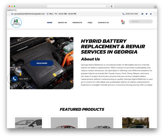Click the Call Now label
164x138 pixels.
point(23,79)
